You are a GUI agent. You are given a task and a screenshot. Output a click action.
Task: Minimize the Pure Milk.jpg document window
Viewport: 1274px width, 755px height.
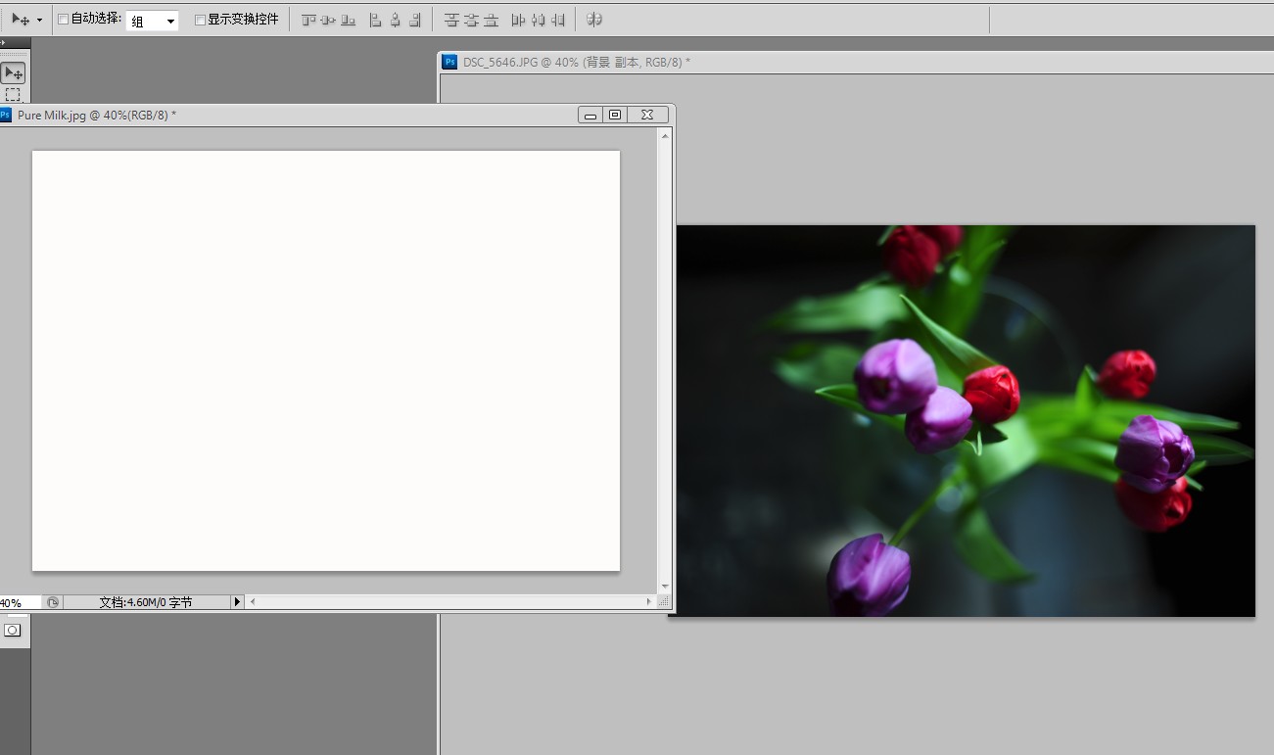590,115
